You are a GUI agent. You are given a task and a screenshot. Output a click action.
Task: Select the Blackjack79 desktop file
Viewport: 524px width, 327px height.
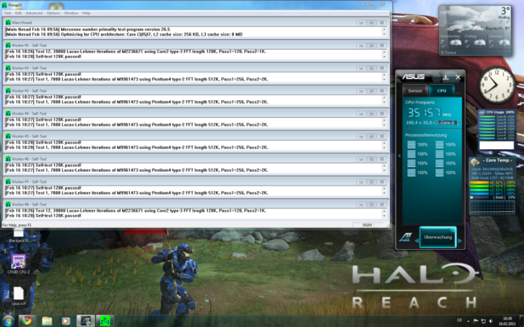tap(19, 236)
